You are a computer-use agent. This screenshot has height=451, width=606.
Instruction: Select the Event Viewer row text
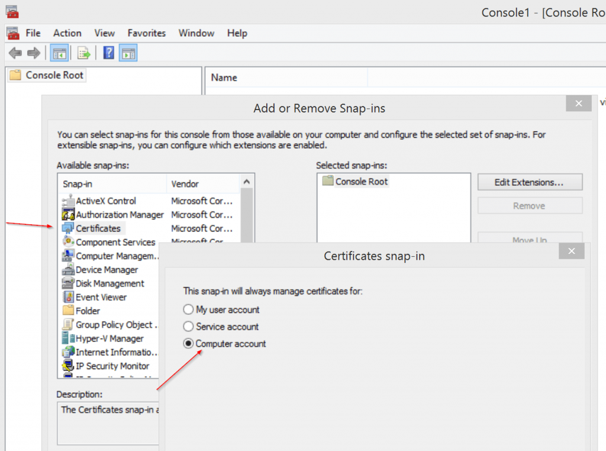[x=101, y=297]
